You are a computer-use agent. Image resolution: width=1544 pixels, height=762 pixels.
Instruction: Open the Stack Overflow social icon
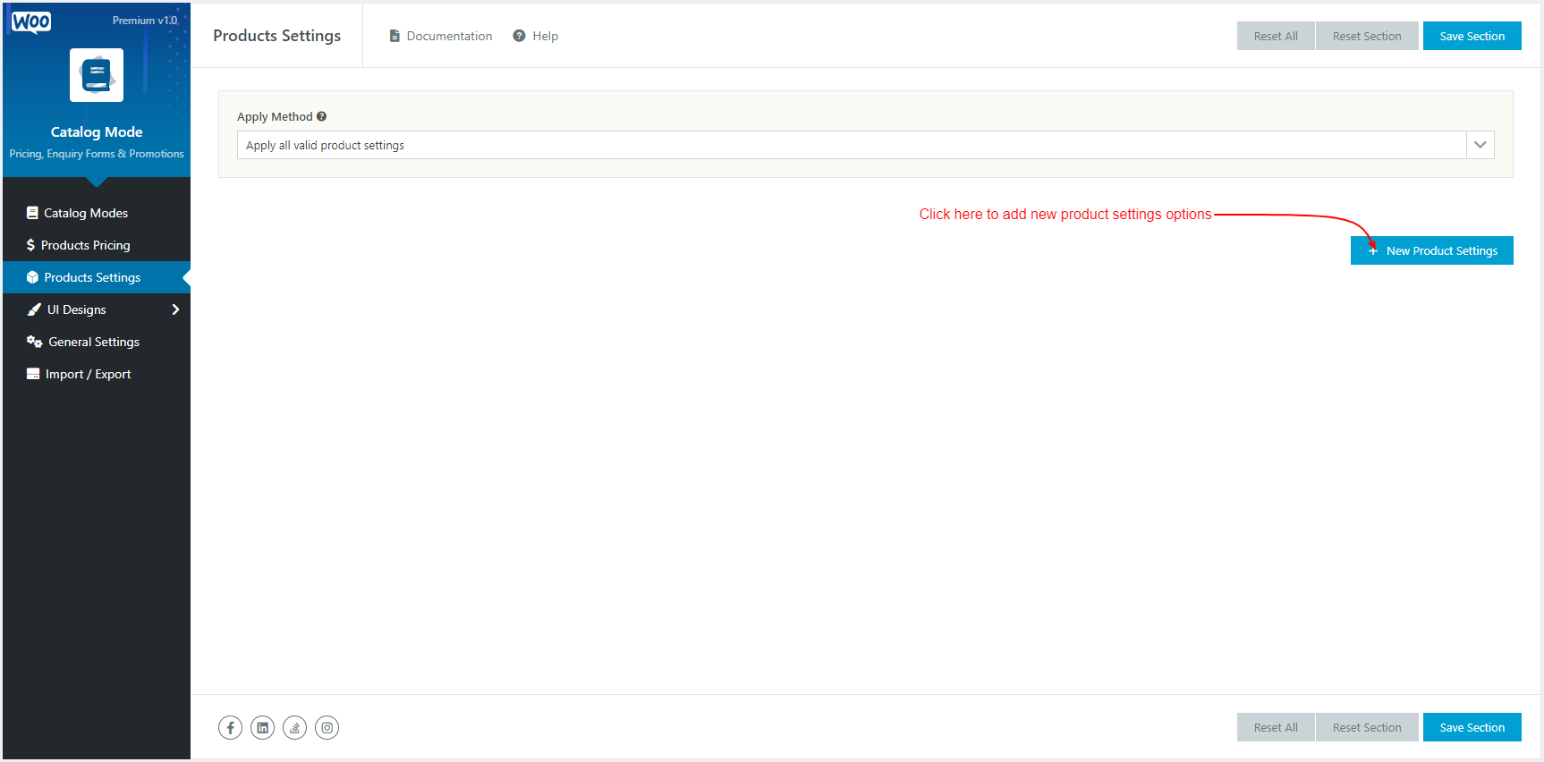tap(294, 728)
